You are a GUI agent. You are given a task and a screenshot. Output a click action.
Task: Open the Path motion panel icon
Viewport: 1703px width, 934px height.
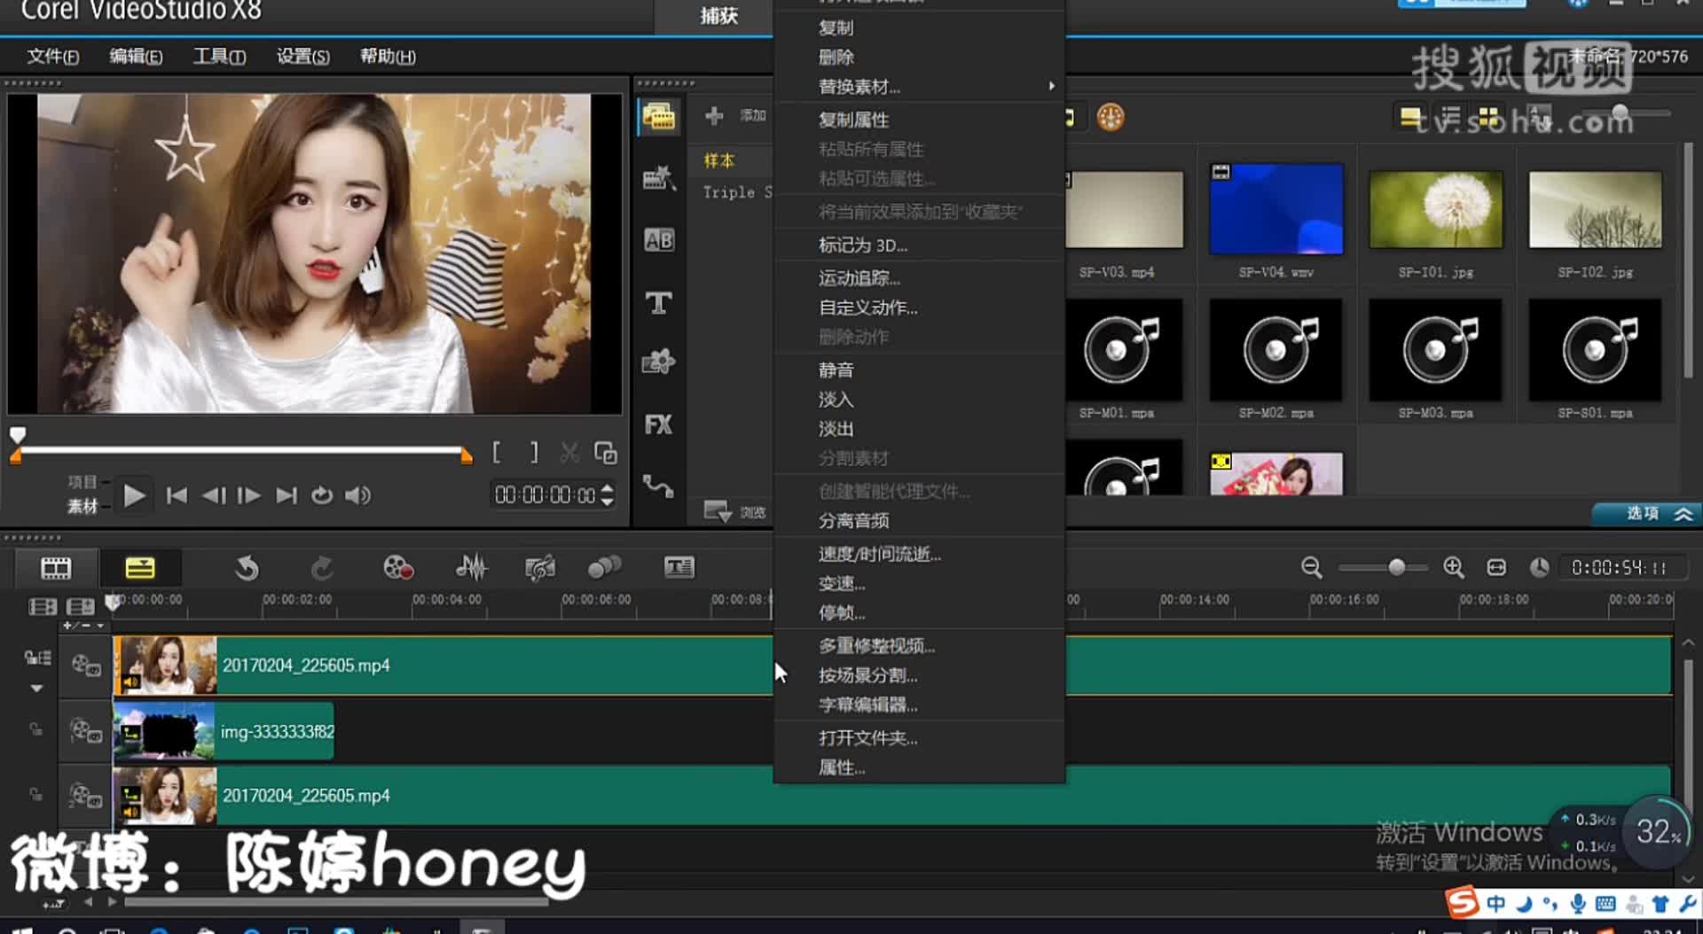[658, 486]
